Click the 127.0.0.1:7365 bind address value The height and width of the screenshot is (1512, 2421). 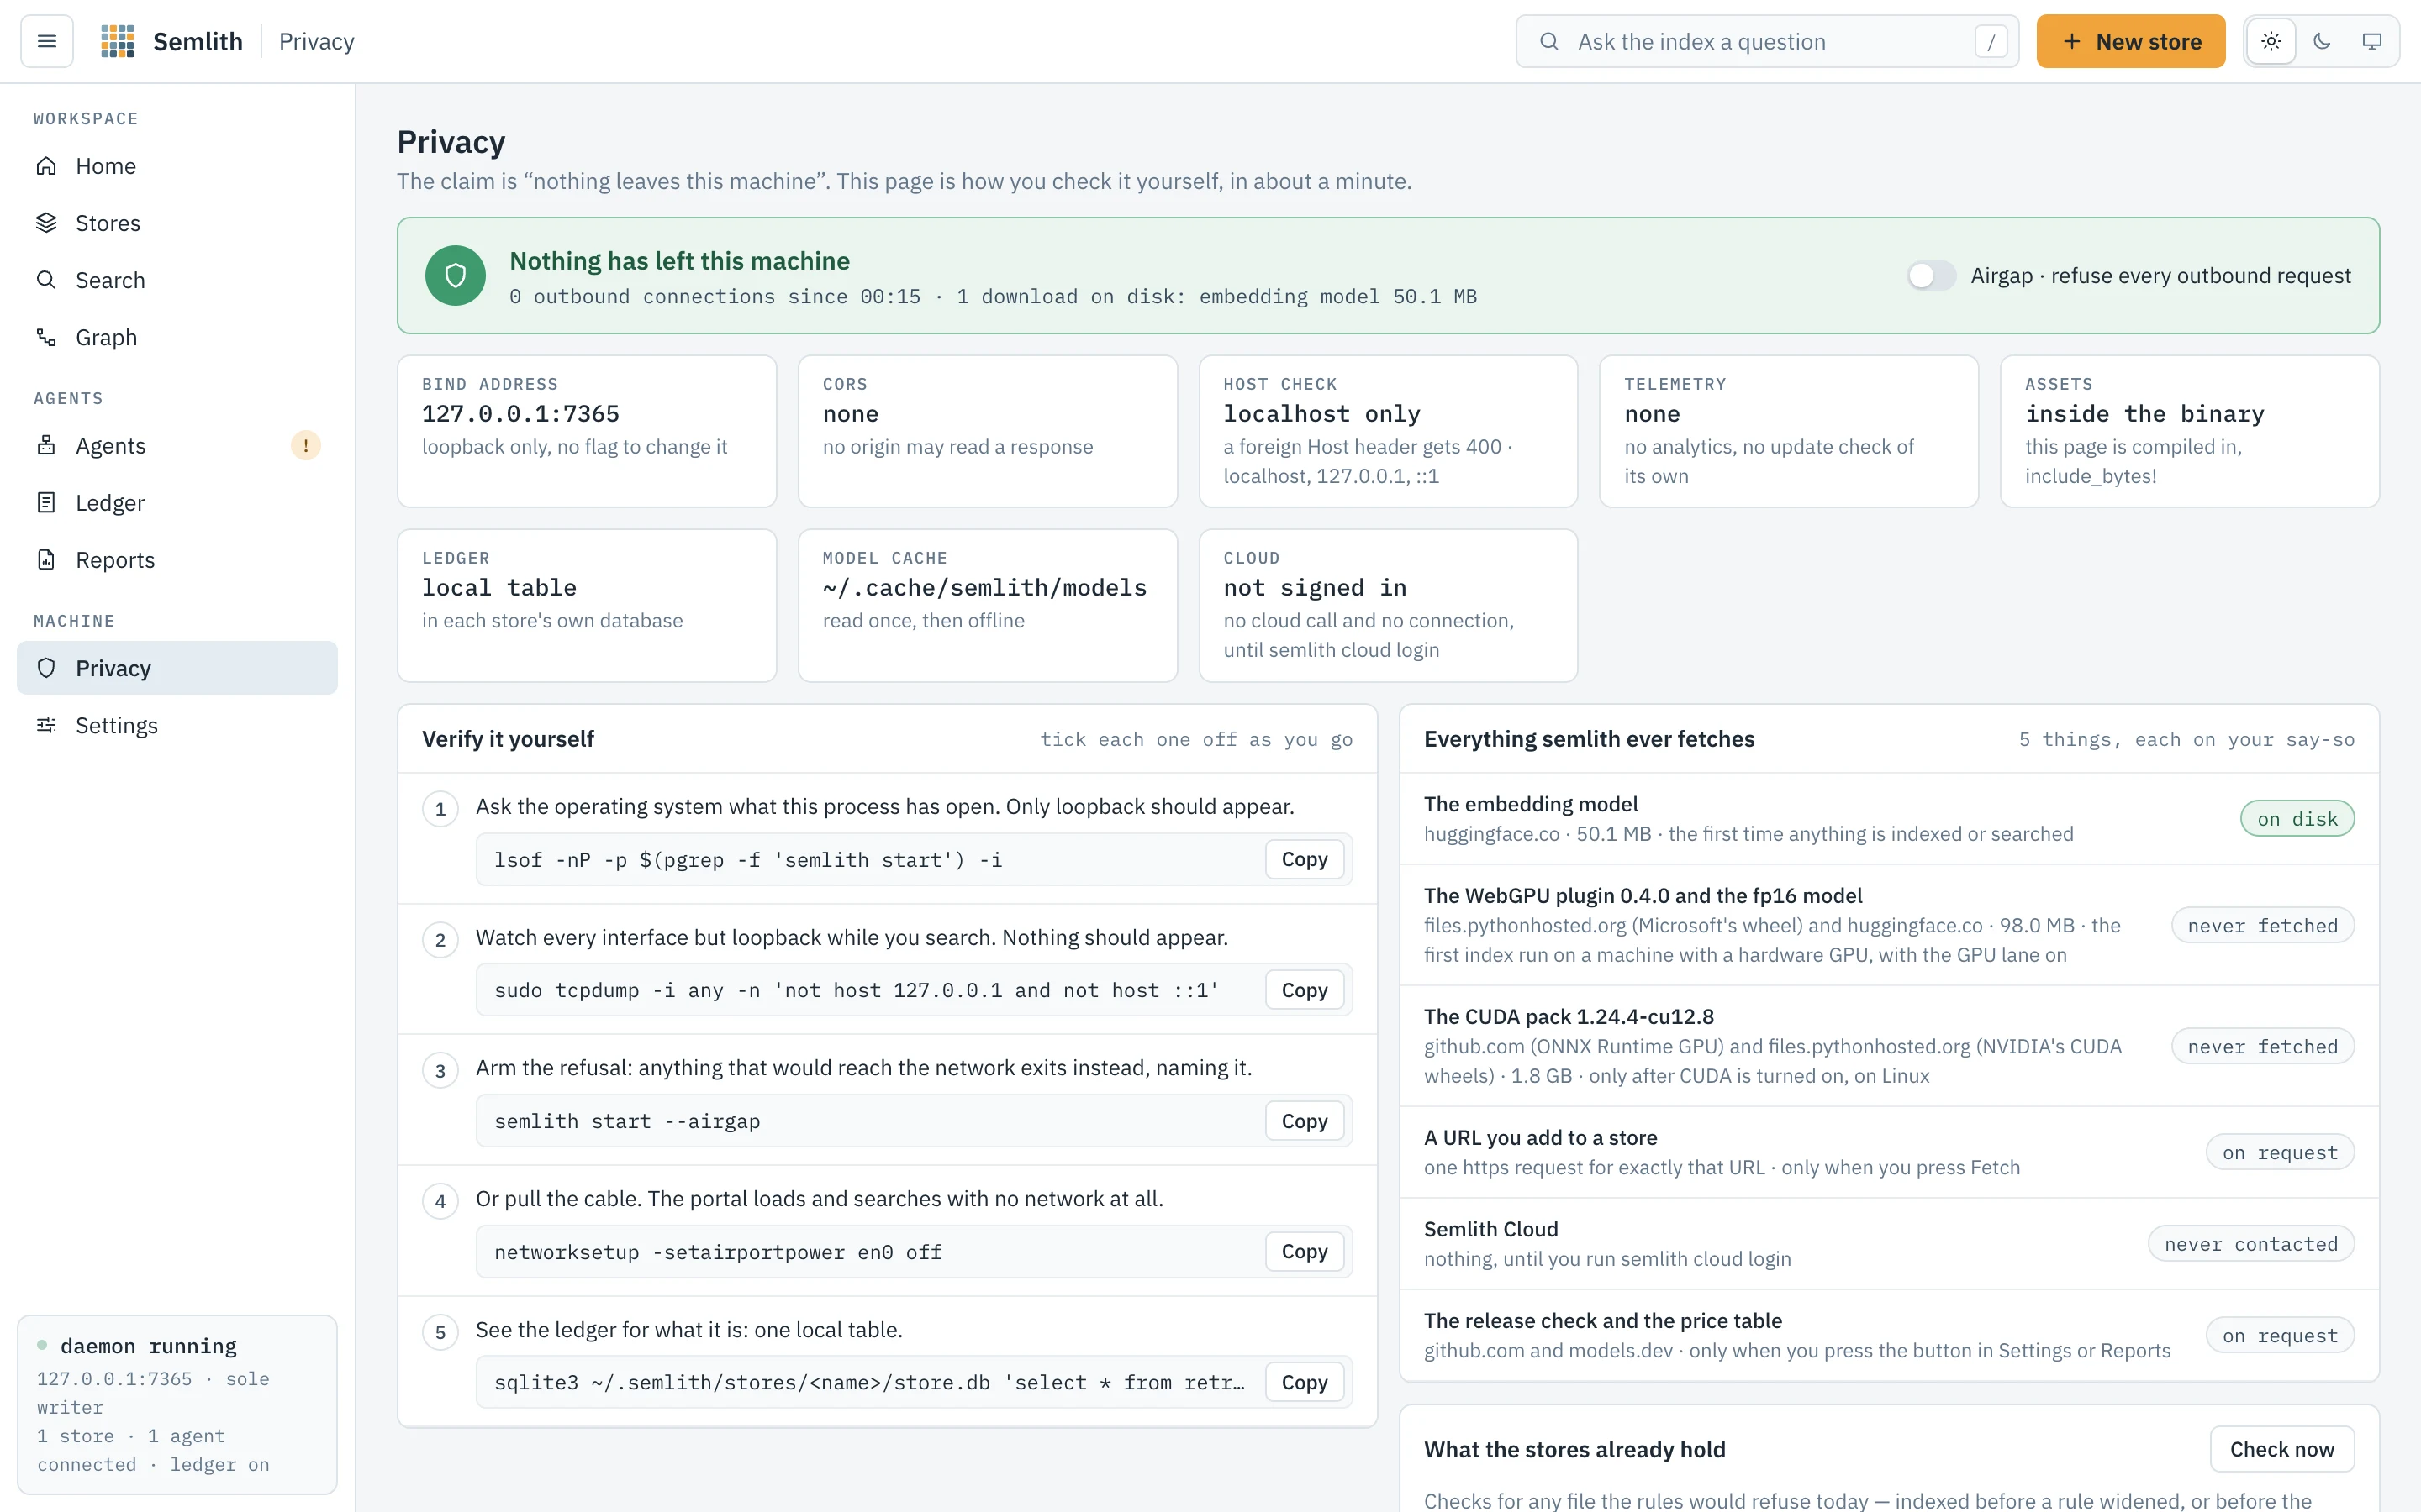[x=520, y=414]
